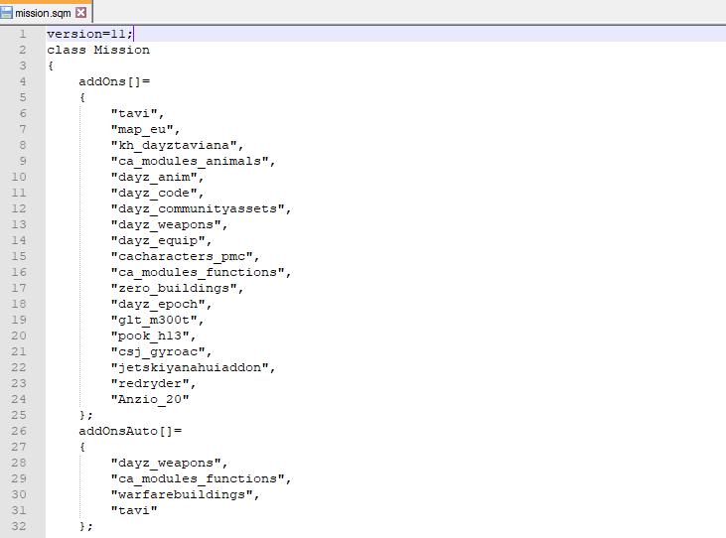
Task: Click the "redryder", entry
Action: pos(153,383)
